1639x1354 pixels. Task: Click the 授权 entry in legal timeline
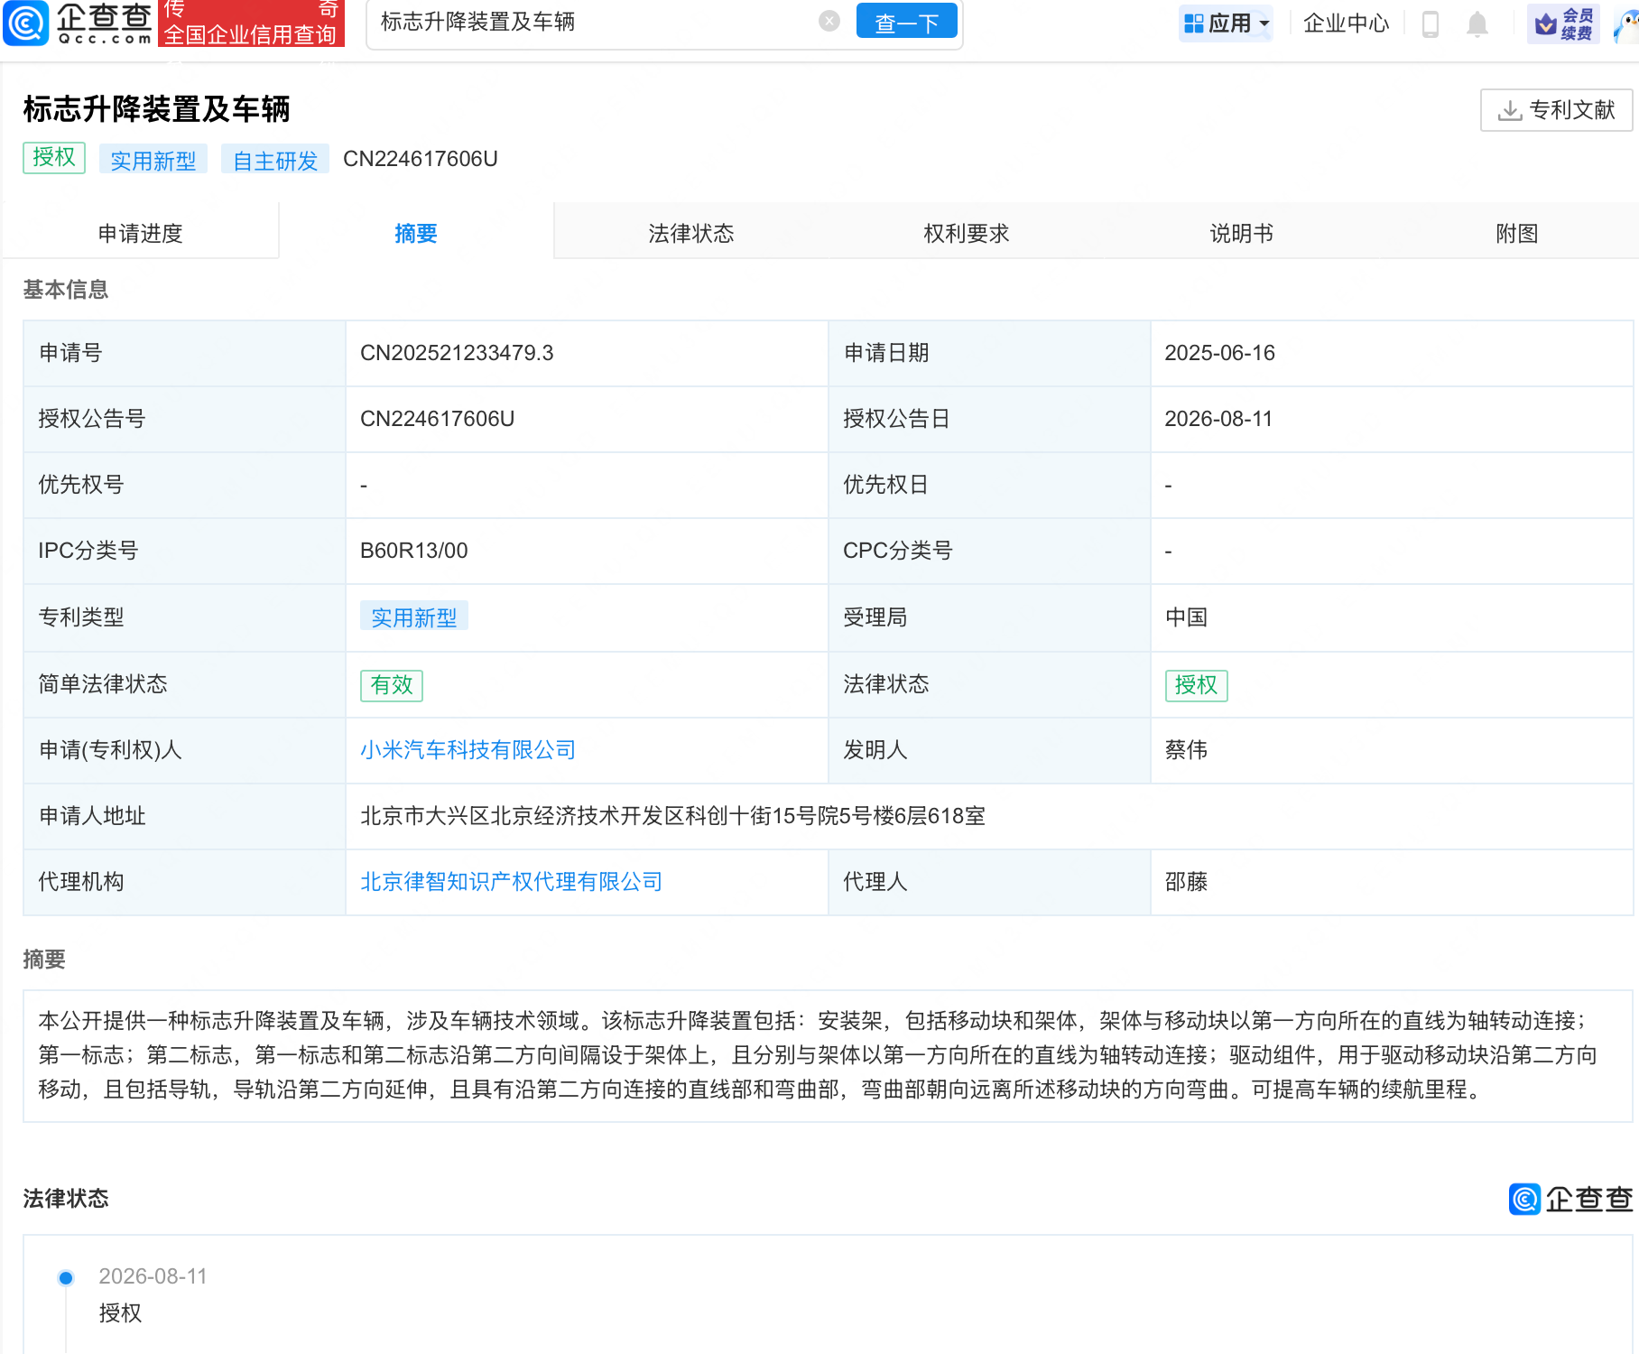tap(120, 1313)
